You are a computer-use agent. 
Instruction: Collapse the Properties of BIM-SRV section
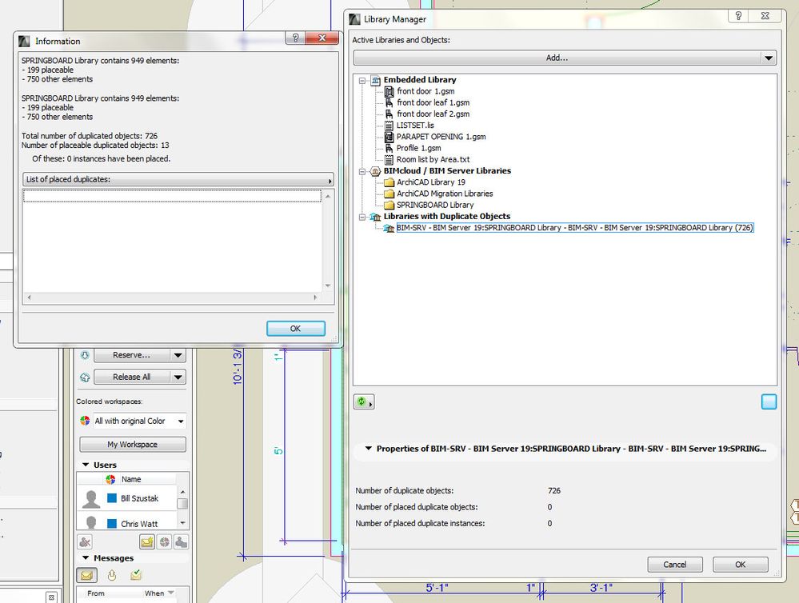pyautogui.click(x=368, y=449)
